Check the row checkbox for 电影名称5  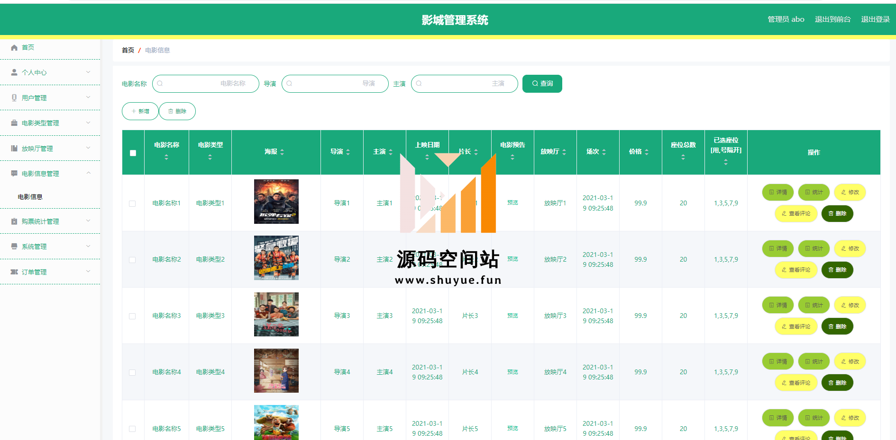coord(132,429)
